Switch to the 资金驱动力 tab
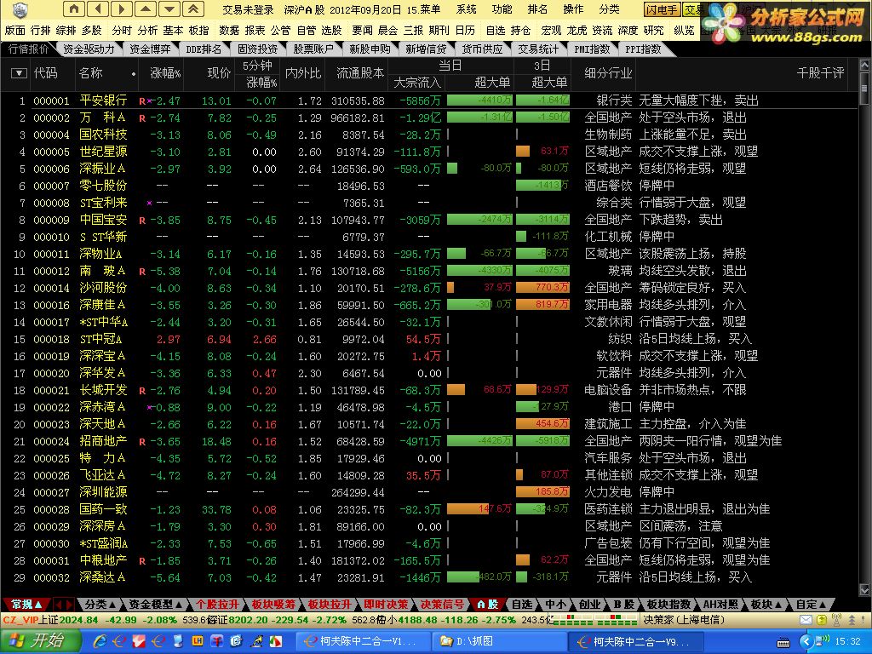Image resolution: width=872 pixels, height=654 pixels. 88,49
